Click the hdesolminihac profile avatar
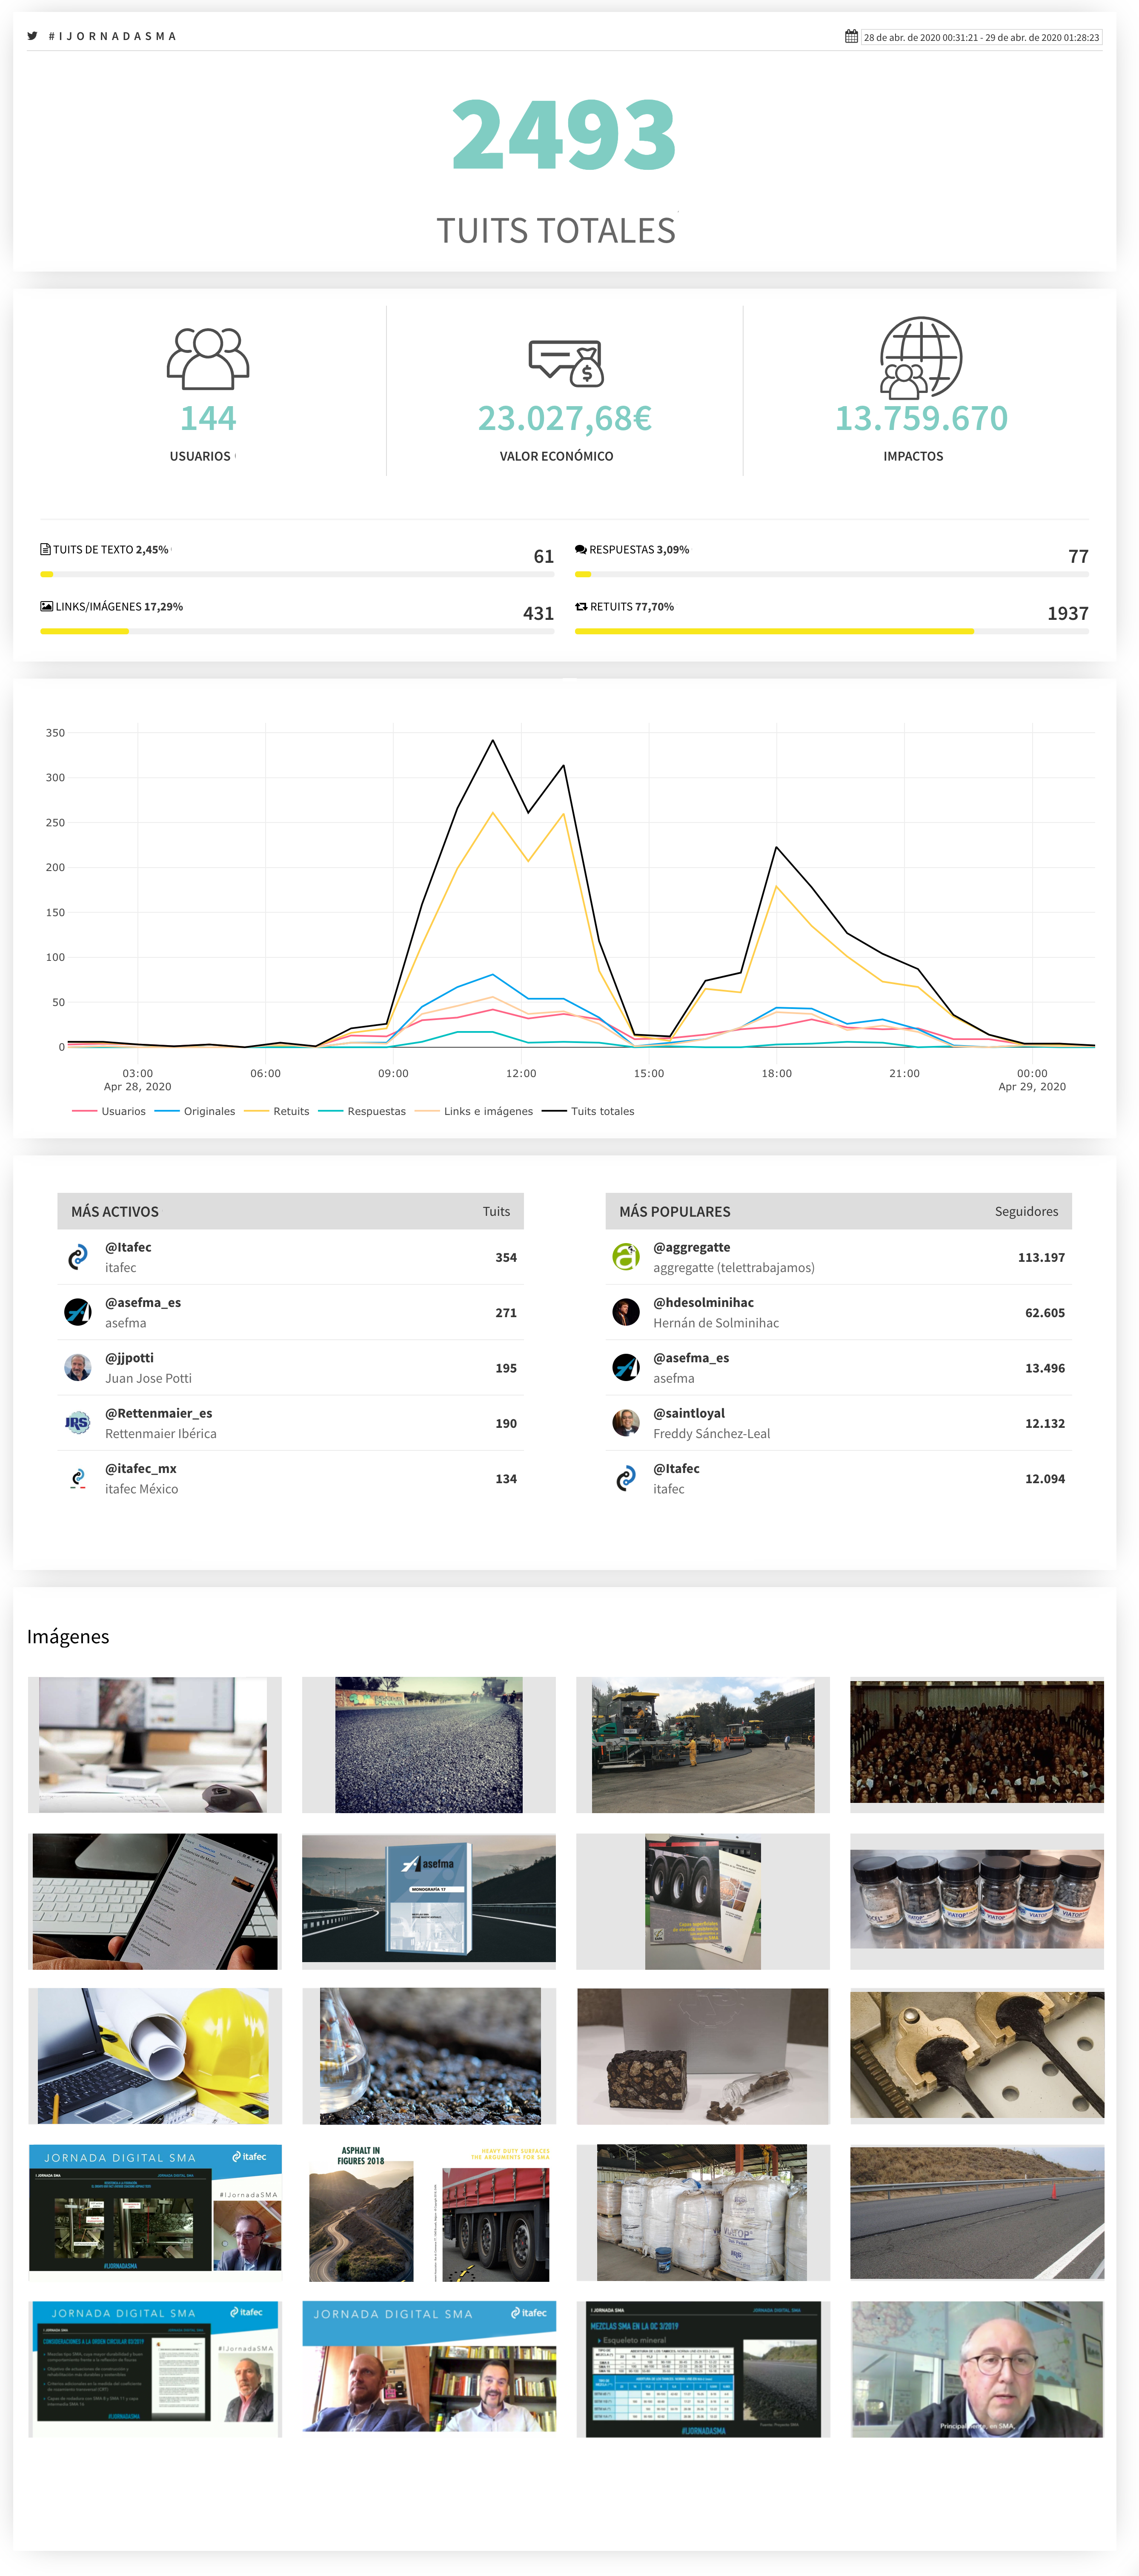The height and width of the screenshot is (2576, 1139). 626,1312
